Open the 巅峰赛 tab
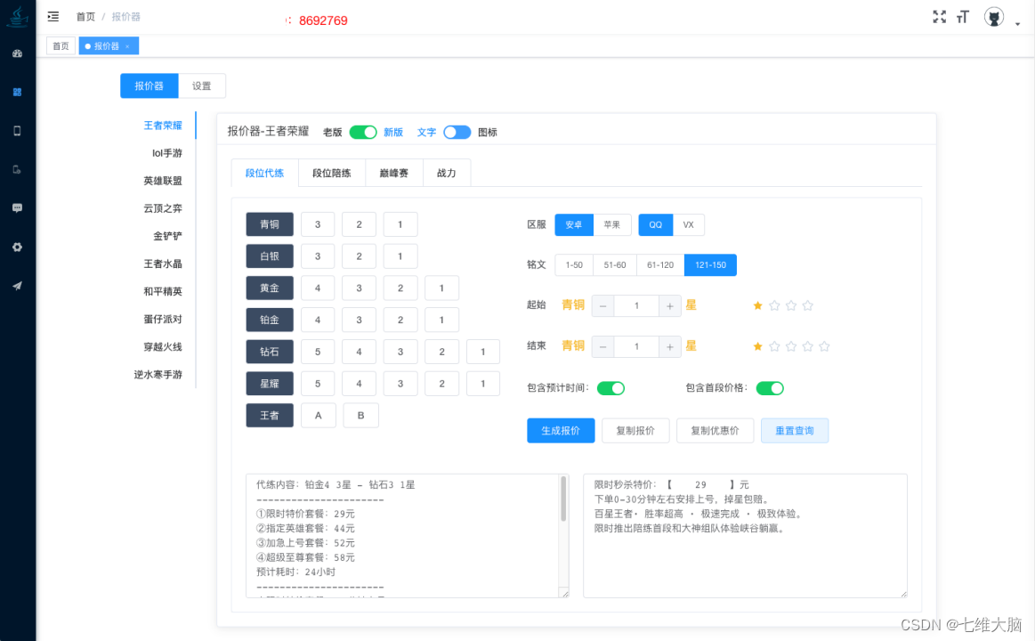Screen dimensions: 1035x641 (x=393, y=173)
